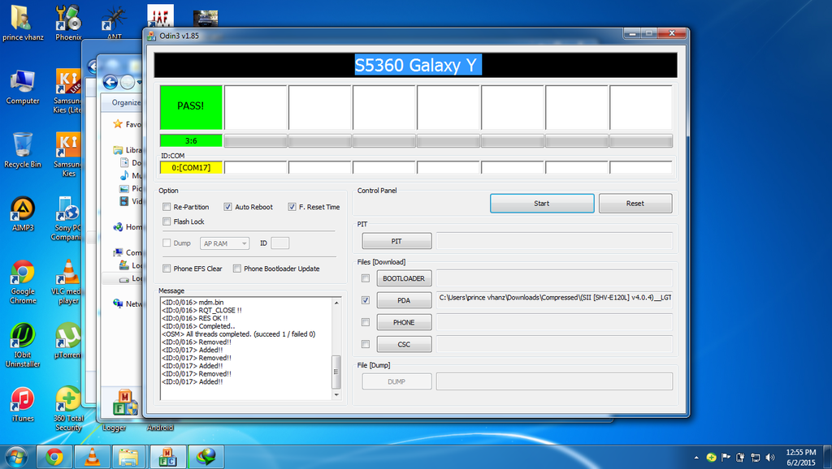Click the Reset button
832x469 pixels.
click(635, 204)
